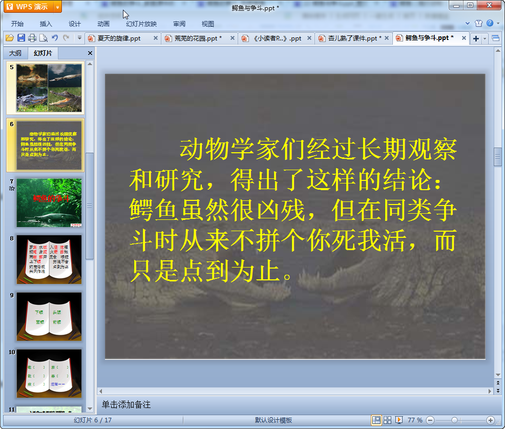Switch the side panel to 大纲 outline tab
Screen dimensions: 505x429
click(15, 53)
